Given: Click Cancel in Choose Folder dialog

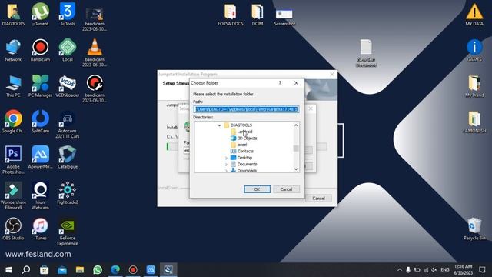Looking at the screenshot, I should click(286, 189).
